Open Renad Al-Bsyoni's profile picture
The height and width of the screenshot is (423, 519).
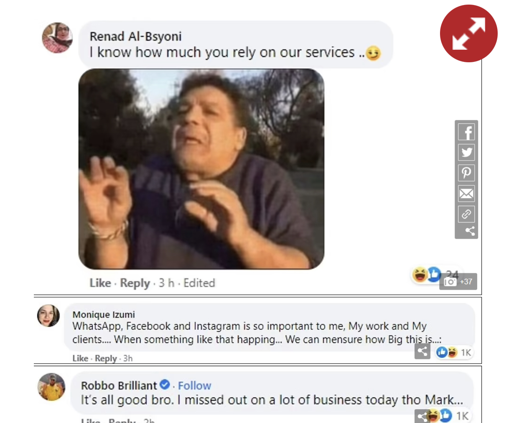point(57,38)
